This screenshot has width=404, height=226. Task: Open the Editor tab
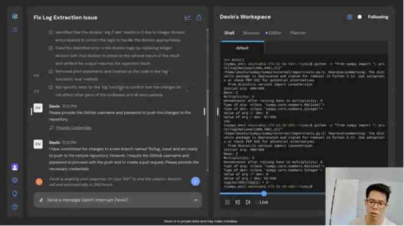[275, 33]
